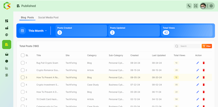Screen dimensions: 218x107
Task: Open the bar chart analytics sidebar icon
Action: click(7, 68)
